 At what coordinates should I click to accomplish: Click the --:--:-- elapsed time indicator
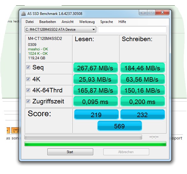(154, 137)
